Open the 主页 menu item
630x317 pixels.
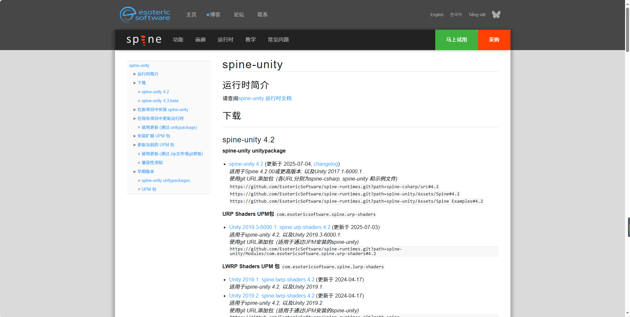pos(191,14)
